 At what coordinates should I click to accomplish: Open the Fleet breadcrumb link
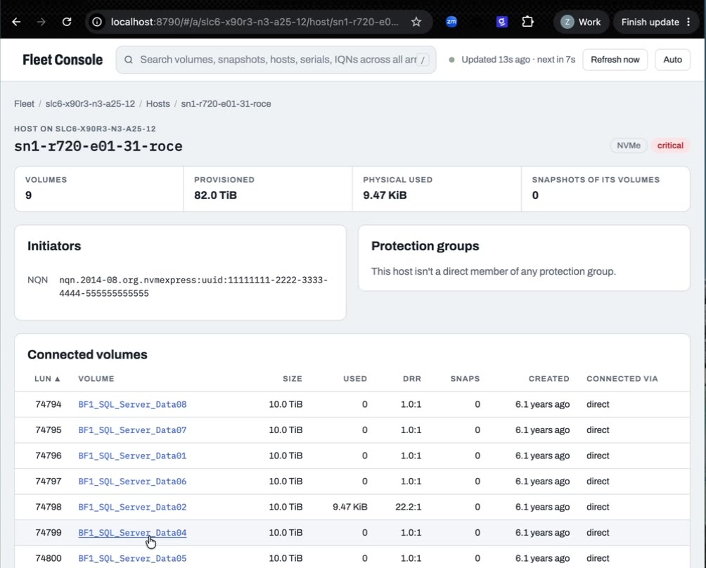[x=24, y=103]
